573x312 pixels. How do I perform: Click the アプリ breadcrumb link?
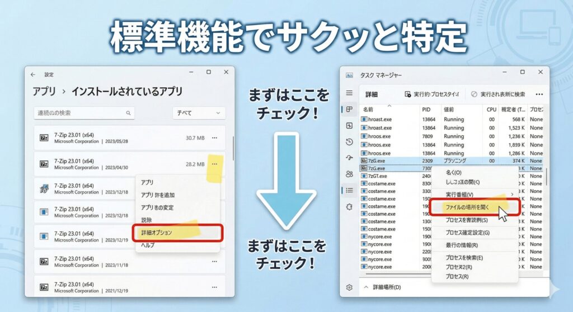pyautogui.click(x=44, y=91)
